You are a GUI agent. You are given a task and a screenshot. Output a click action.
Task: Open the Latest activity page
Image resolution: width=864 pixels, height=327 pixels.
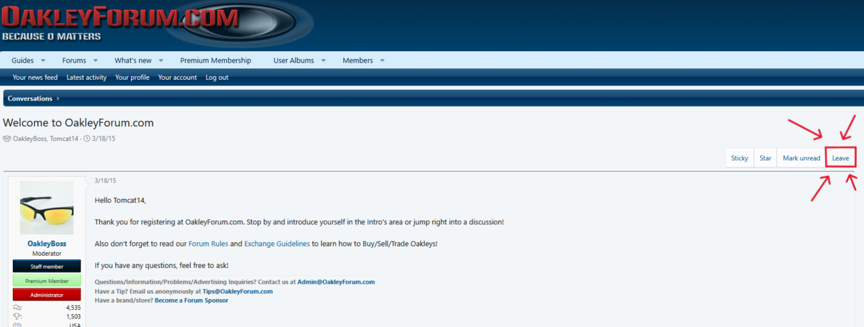click(86, 78)
